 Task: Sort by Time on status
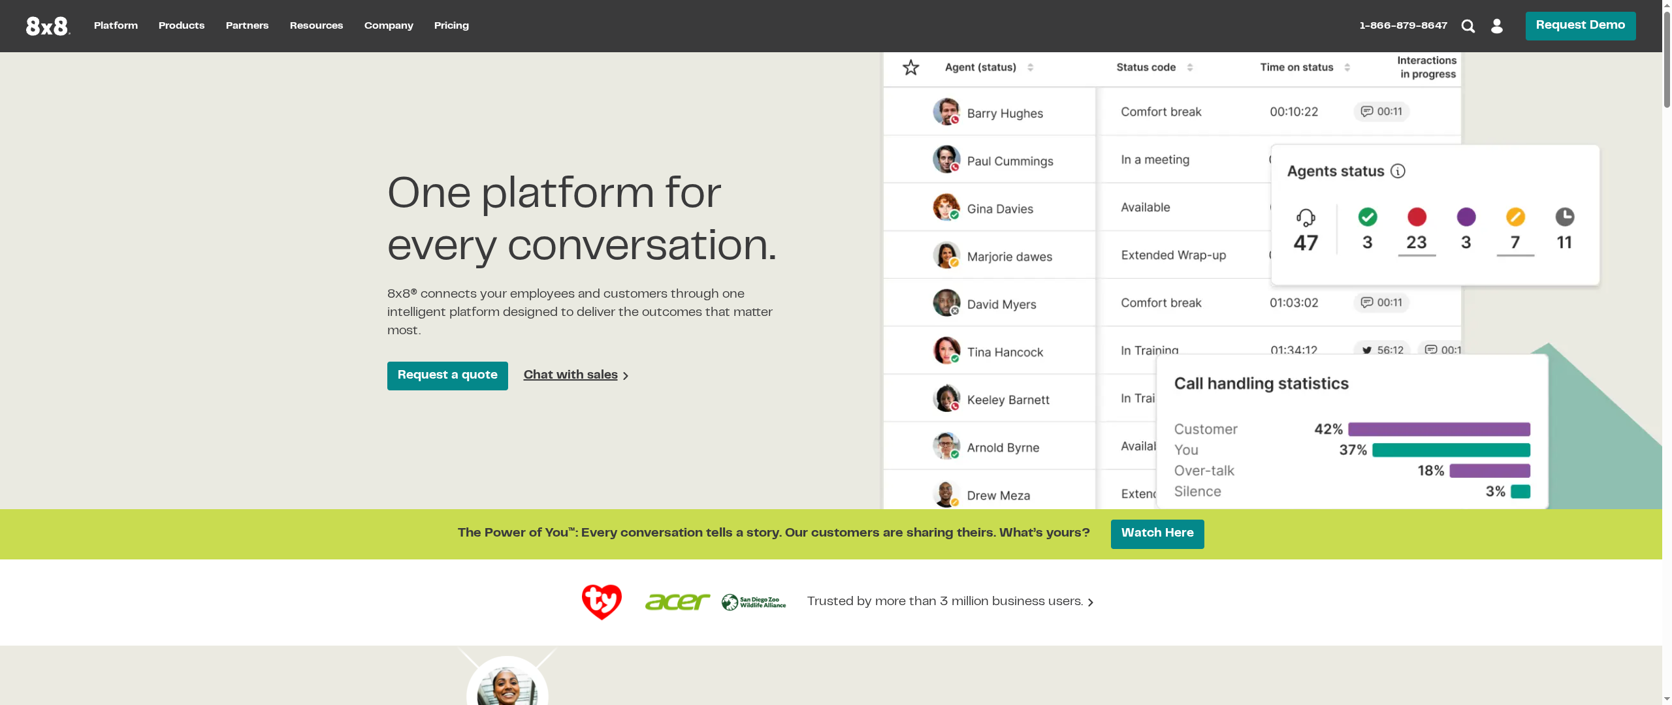click(1347, 67)
